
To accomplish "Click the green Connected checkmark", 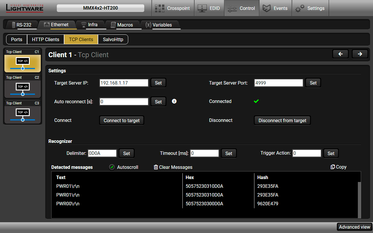I will pyautogui.click(x=256, y=101).
